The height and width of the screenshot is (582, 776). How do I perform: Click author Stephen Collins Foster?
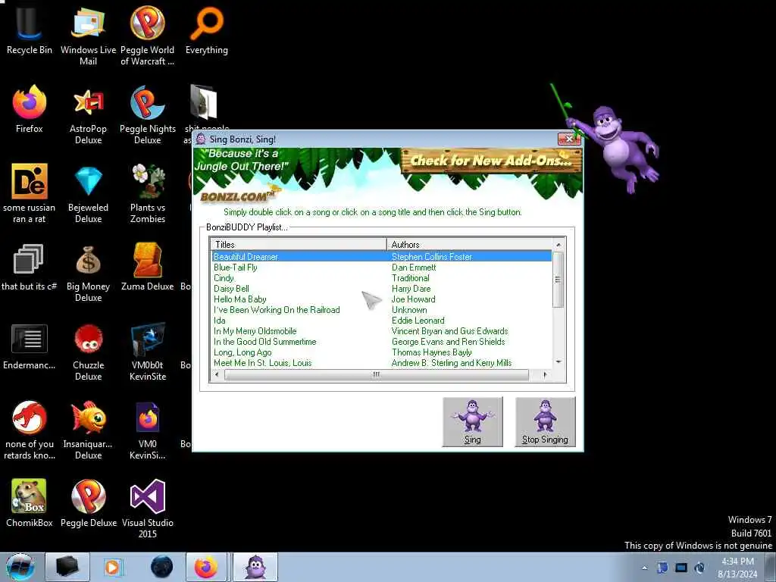(431, 256)
